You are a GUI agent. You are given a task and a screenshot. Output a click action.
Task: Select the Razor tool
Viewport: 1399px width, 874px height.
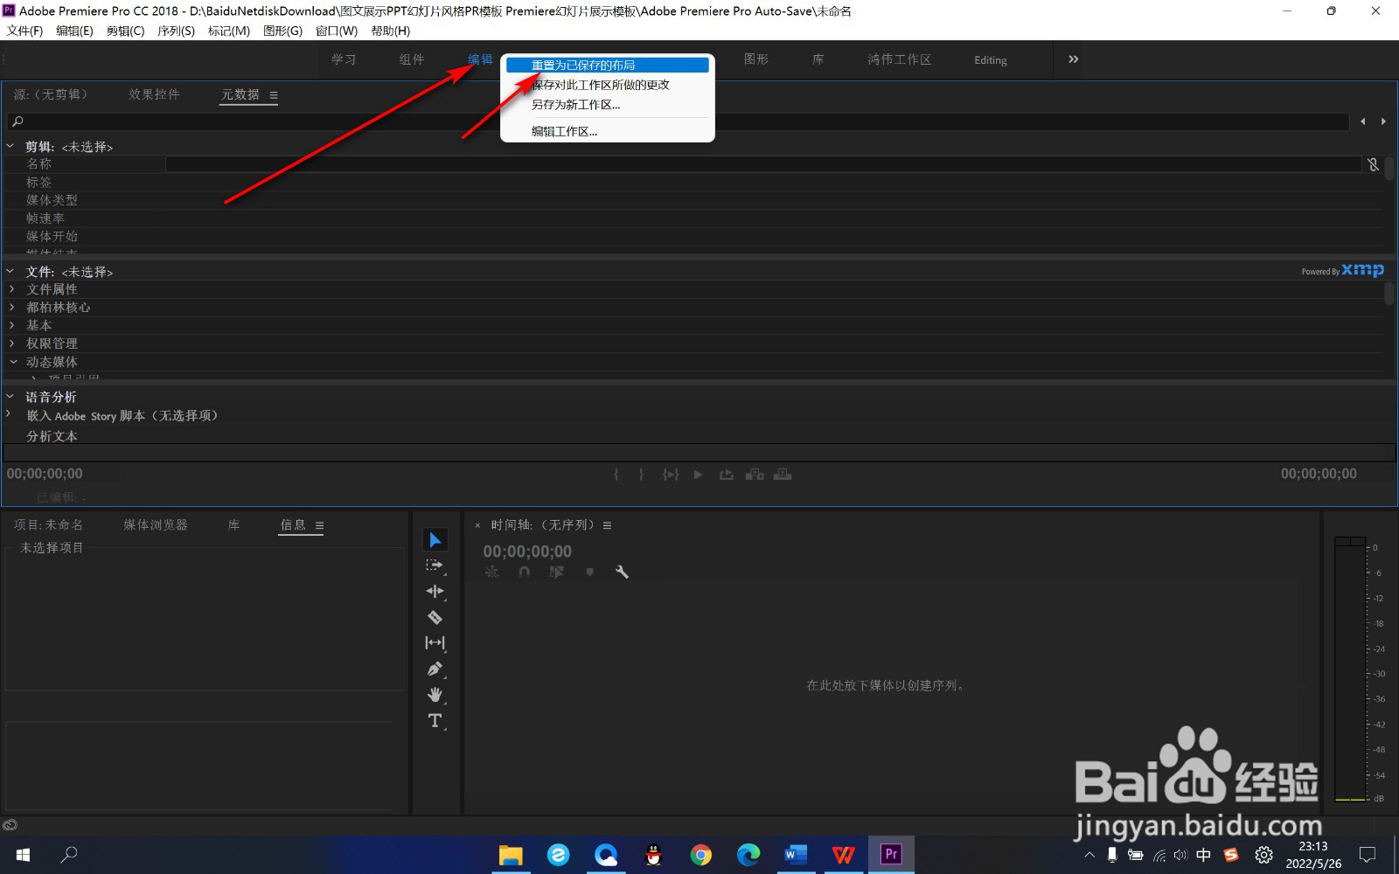pos(435,617)
